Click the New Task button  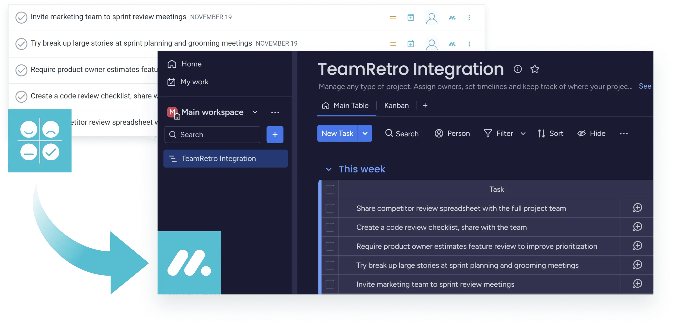click(337, 133)
